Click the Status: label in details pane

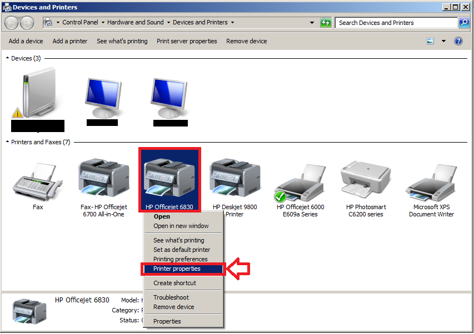coord(129,320)
